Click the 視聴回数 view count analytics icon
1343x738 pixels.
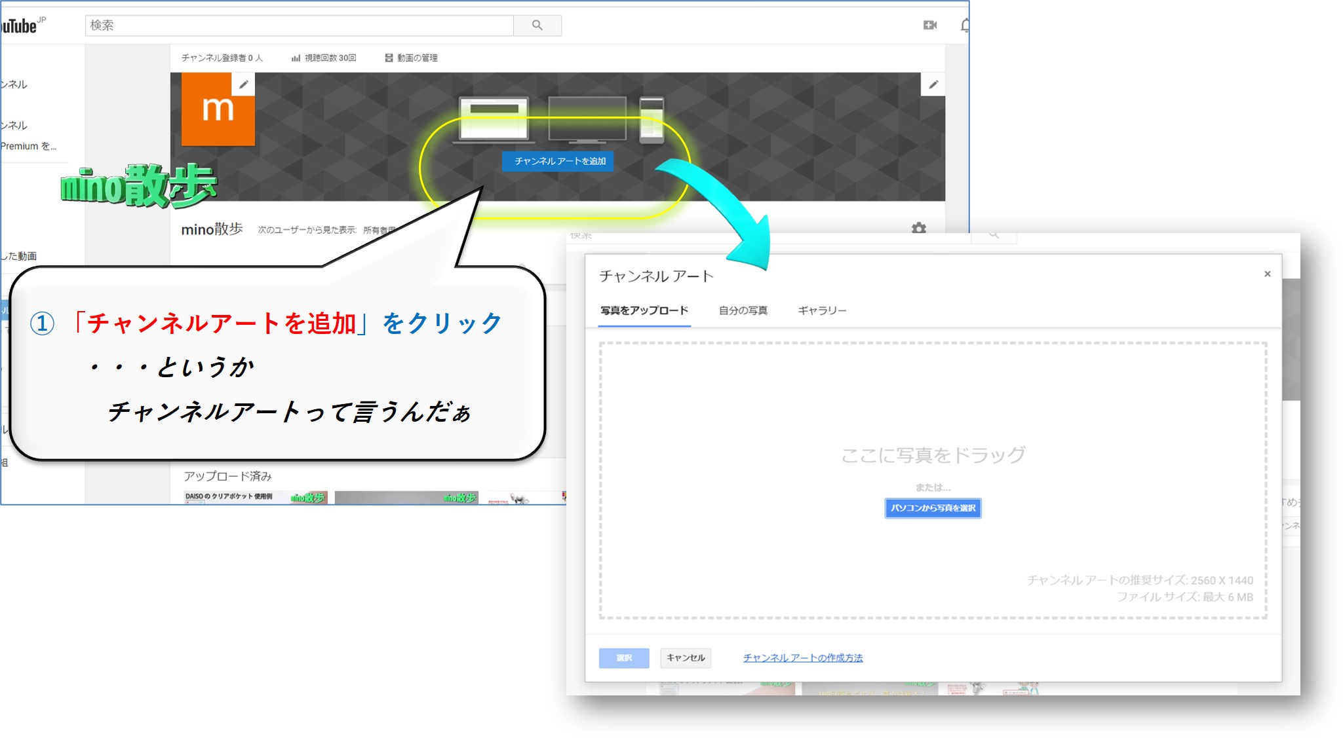click(296, 58)
